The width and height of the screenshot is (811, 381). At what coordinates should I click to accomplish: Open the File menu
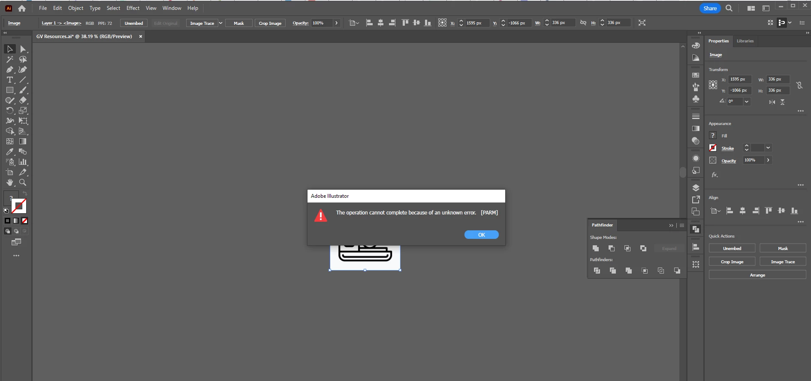(x=43, y=8)
